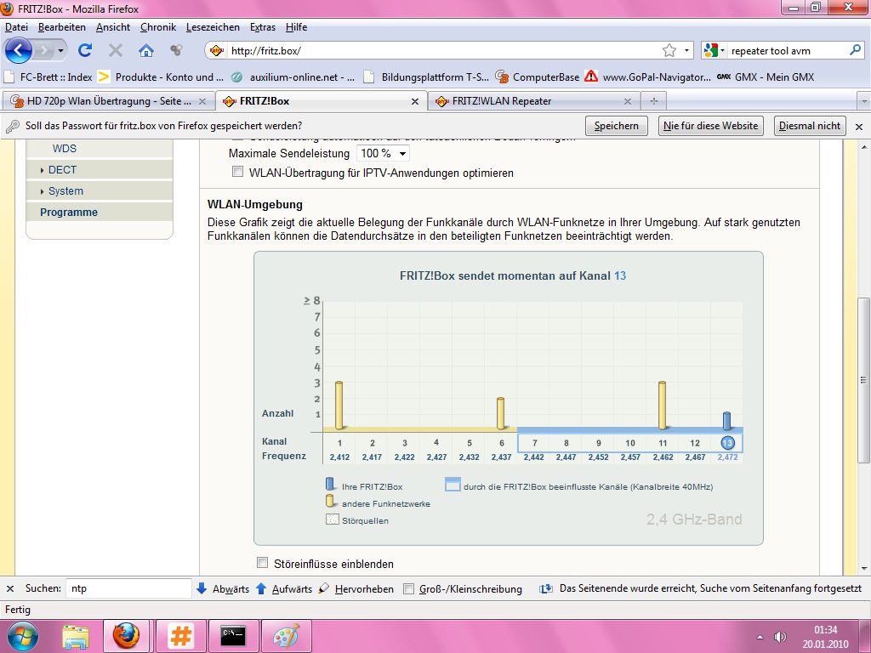The width and height of the screenshot is (871, 653).
Task: Close the FRITZ!WLAN Repeater tab
Action: tap(628, 102)
